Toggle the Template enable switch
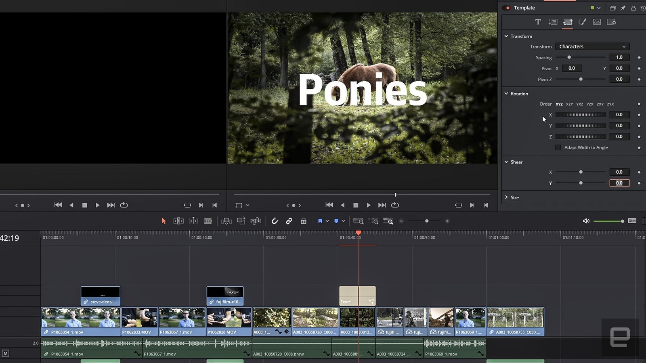This screenshot has height=363, width=646. pos(507,8)
